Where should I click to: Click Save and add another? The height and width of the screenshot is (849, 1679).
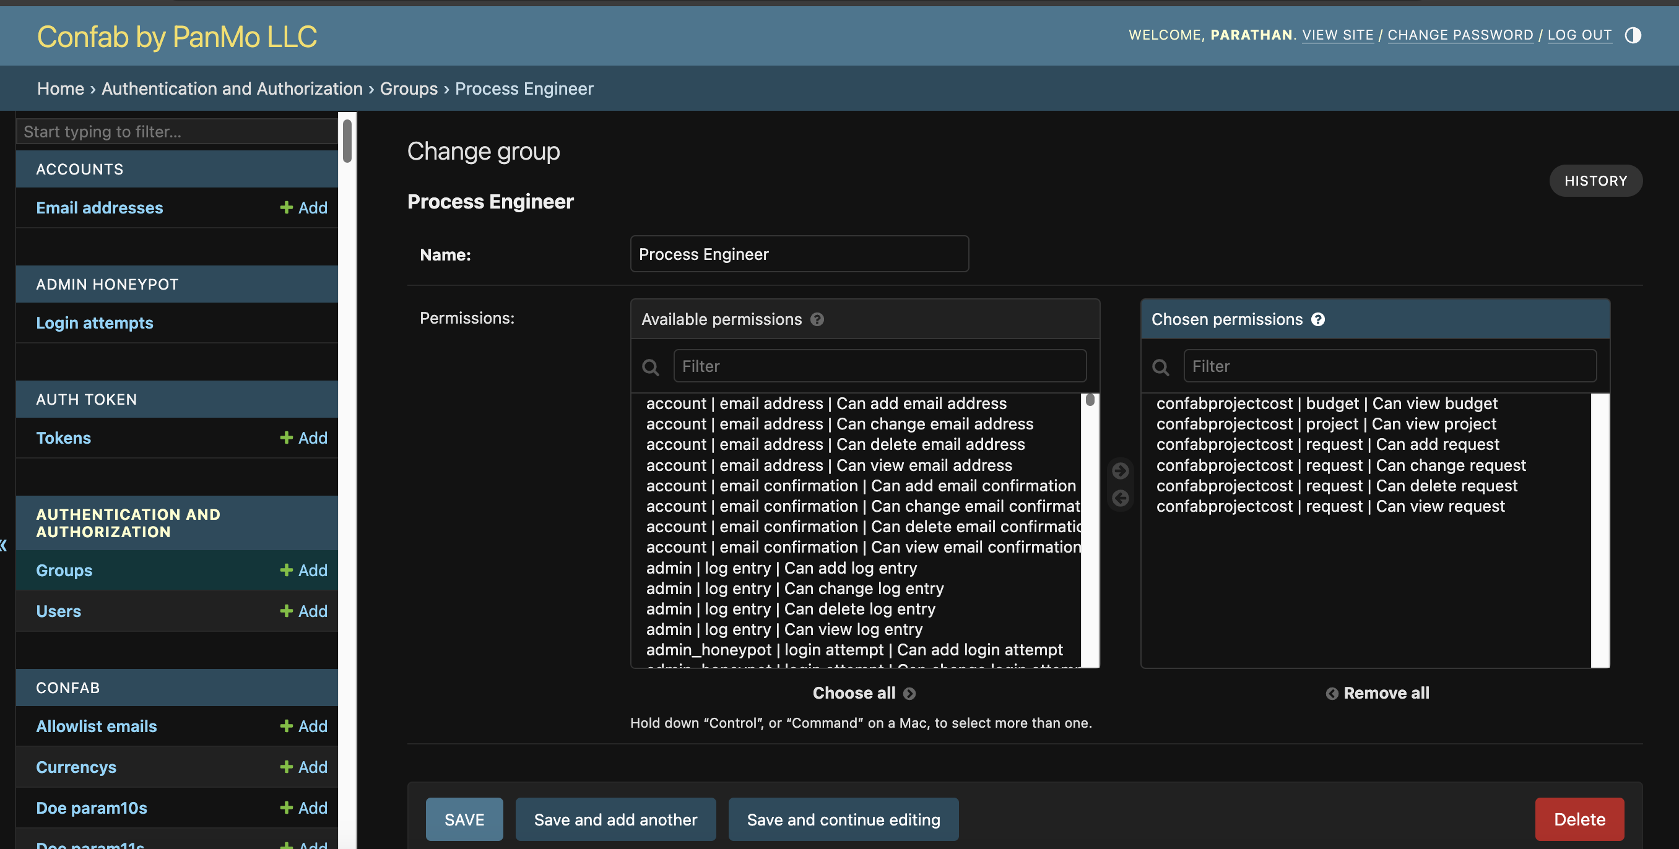pyautogui.click(x=615, y=819)
